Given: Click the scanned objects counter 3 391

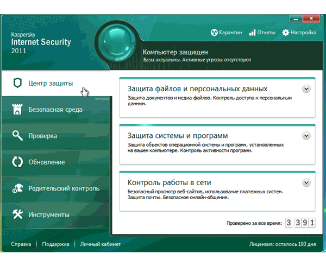Looking at the screenshot, I should coord(300,223).
